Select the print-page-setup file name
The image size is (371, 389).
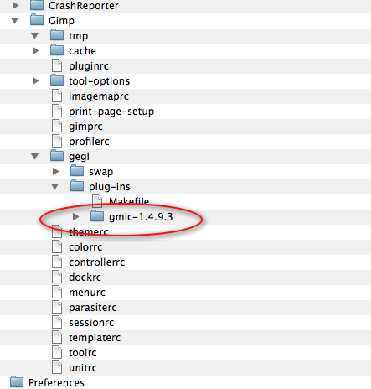click(111, 112)
